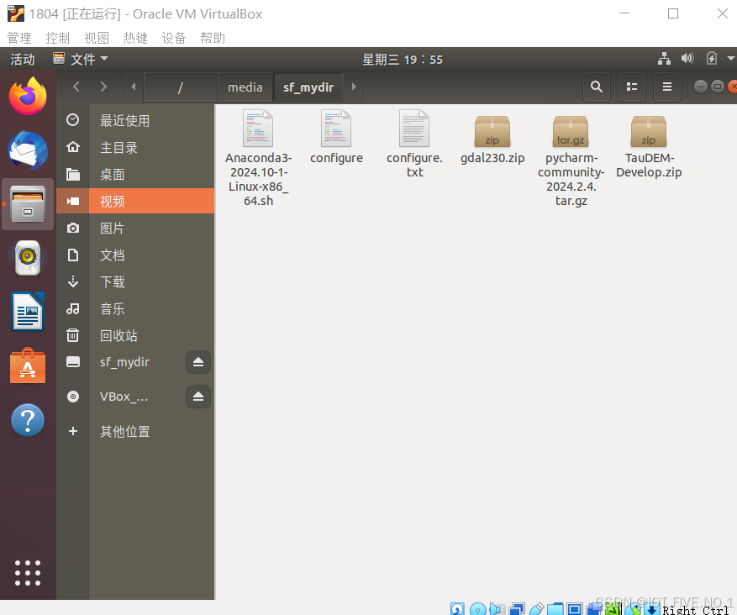Open Rhythmbox music player from dock

[x=28, y=257]
